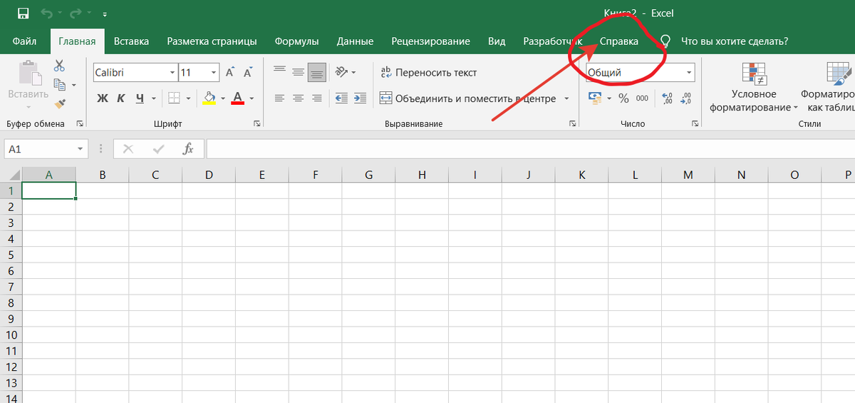Align text to bottom of cell
Viewport: 855px width, 403px height.
point(318,72)
